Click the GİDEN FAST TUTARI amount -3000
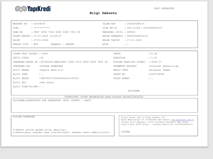 pyautogui.click(x=44, y=54)
